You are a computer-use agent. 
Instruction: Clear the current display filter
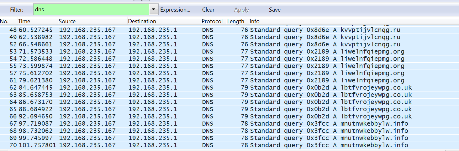[208, 10]
